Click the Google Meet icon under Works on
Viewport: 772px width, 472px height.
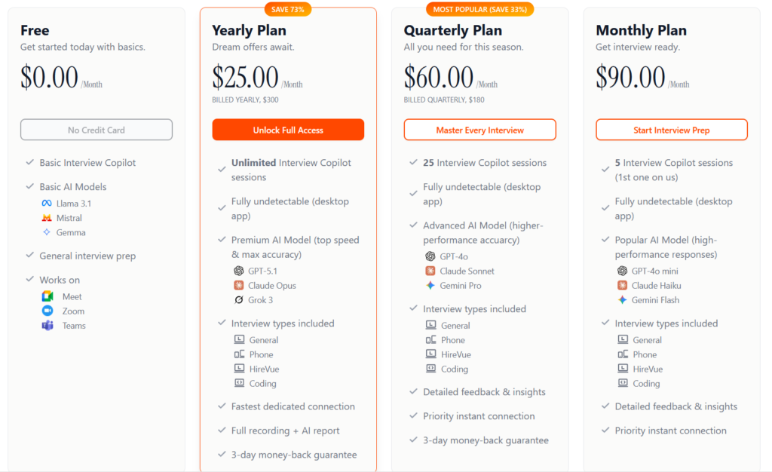(47, 296)
